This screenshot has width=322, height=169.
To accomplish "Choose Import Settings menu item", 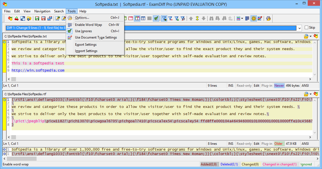I will click(x=95, y=51).
